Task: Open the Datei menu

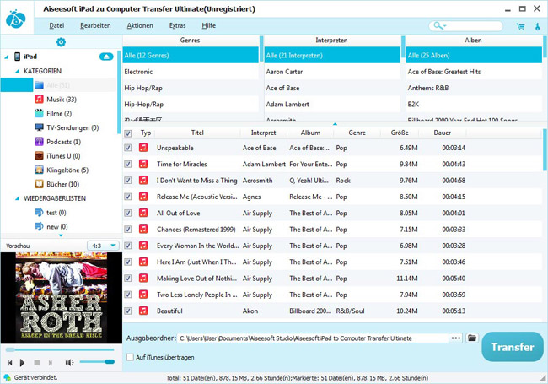Action: click(56, 25)
